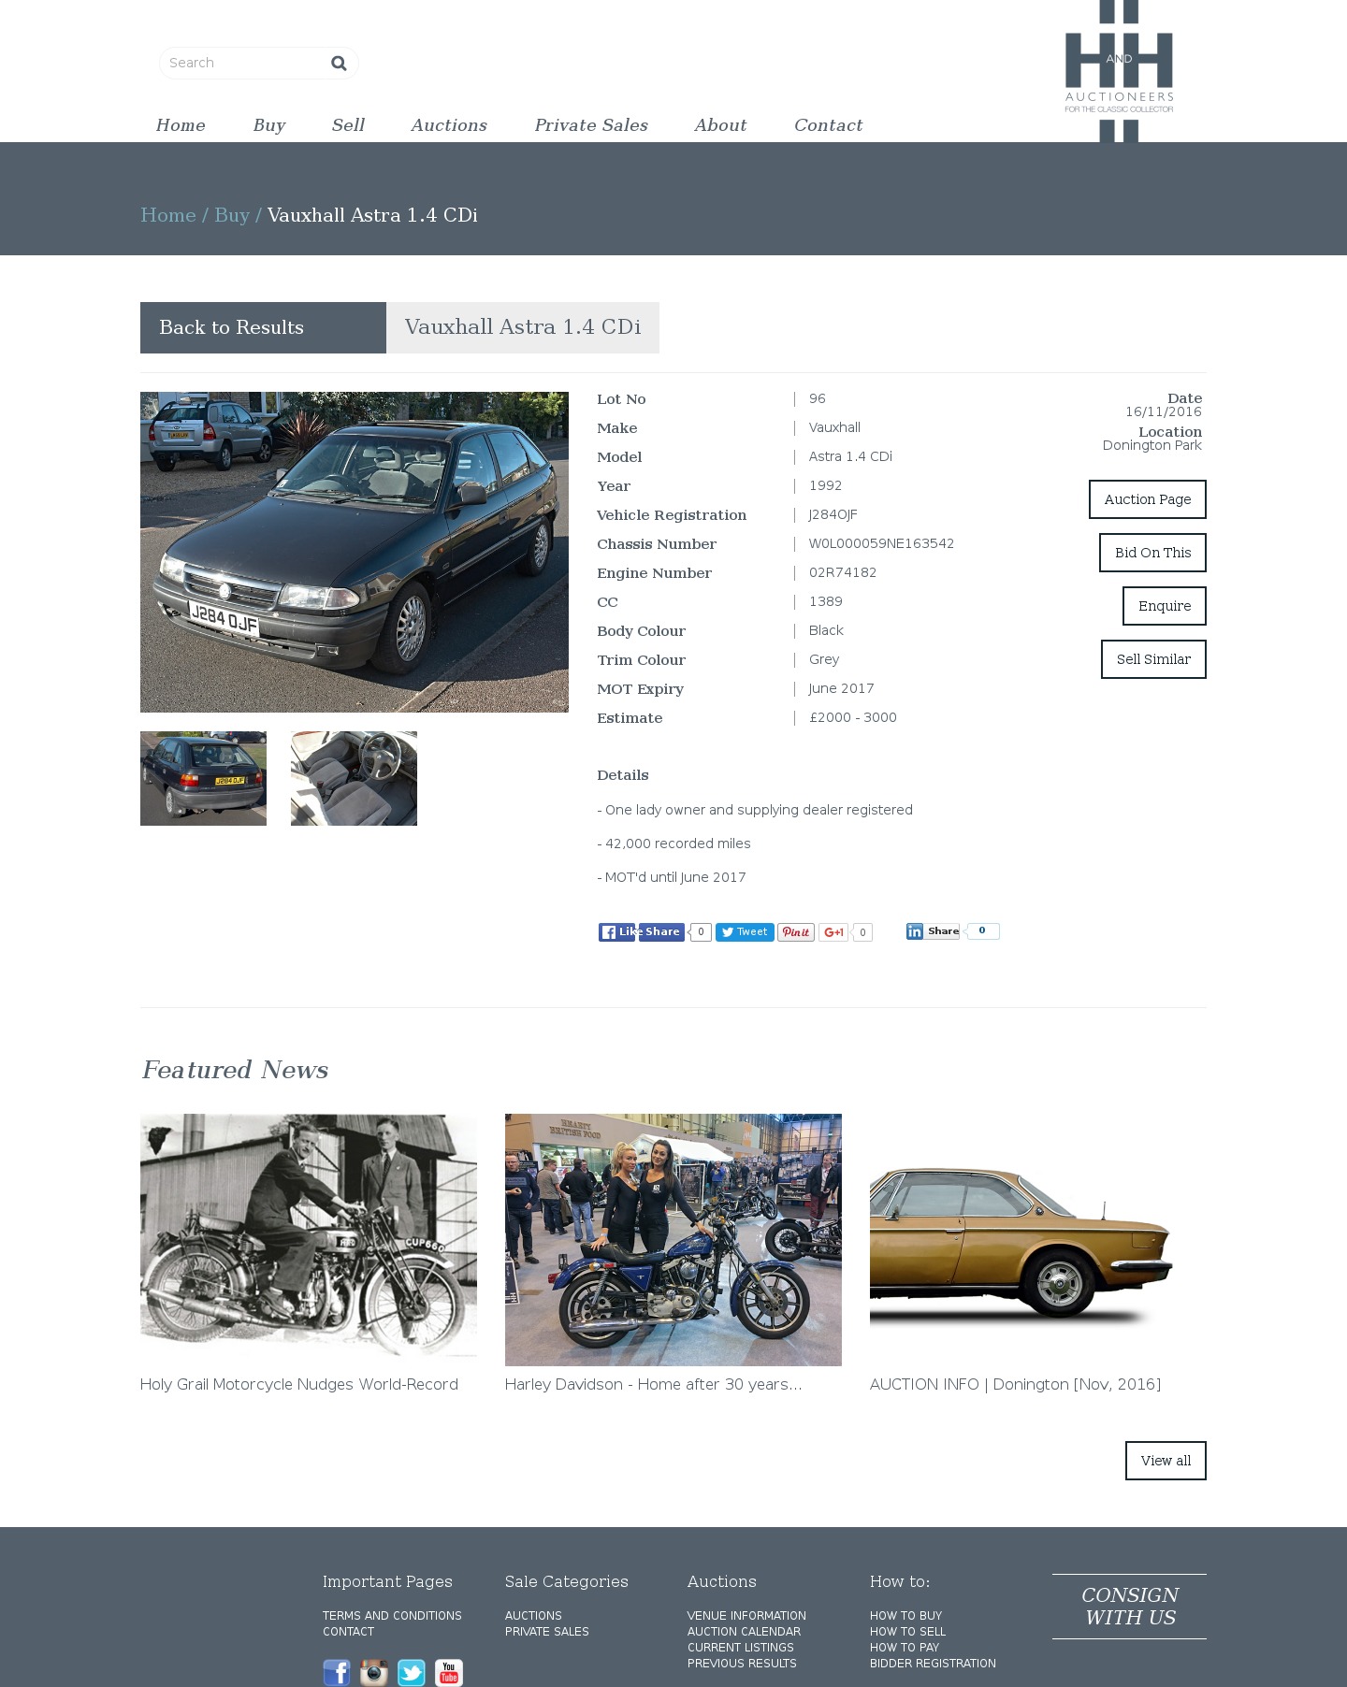Viewport: 1347px width, 1687px height.
Task: View the rear view car thumbnail
Action: (203, 778)
